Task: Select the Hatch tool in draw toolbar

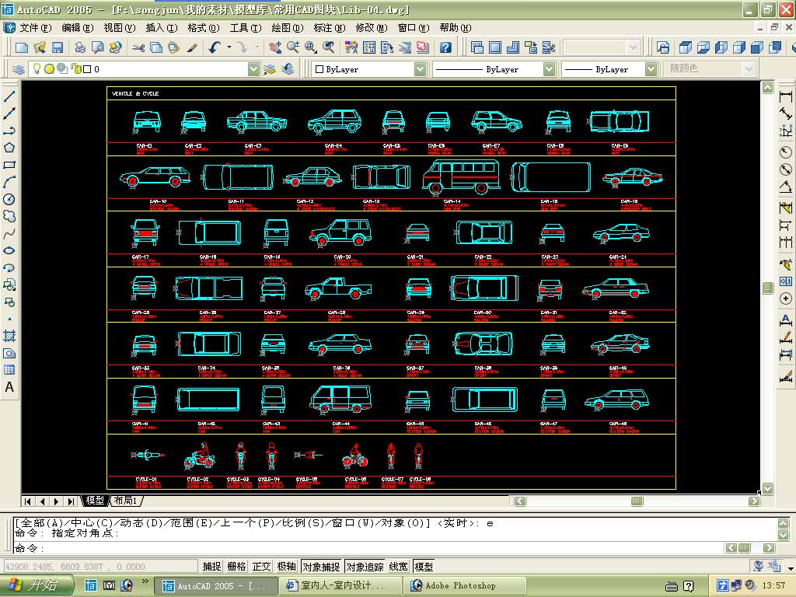Action: [x=9, y=336]
